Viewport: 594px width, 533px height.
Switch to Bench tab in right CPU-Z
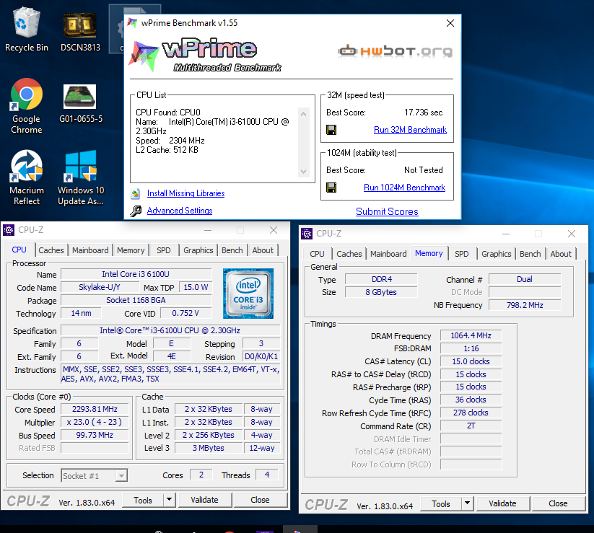click(530, 254)
